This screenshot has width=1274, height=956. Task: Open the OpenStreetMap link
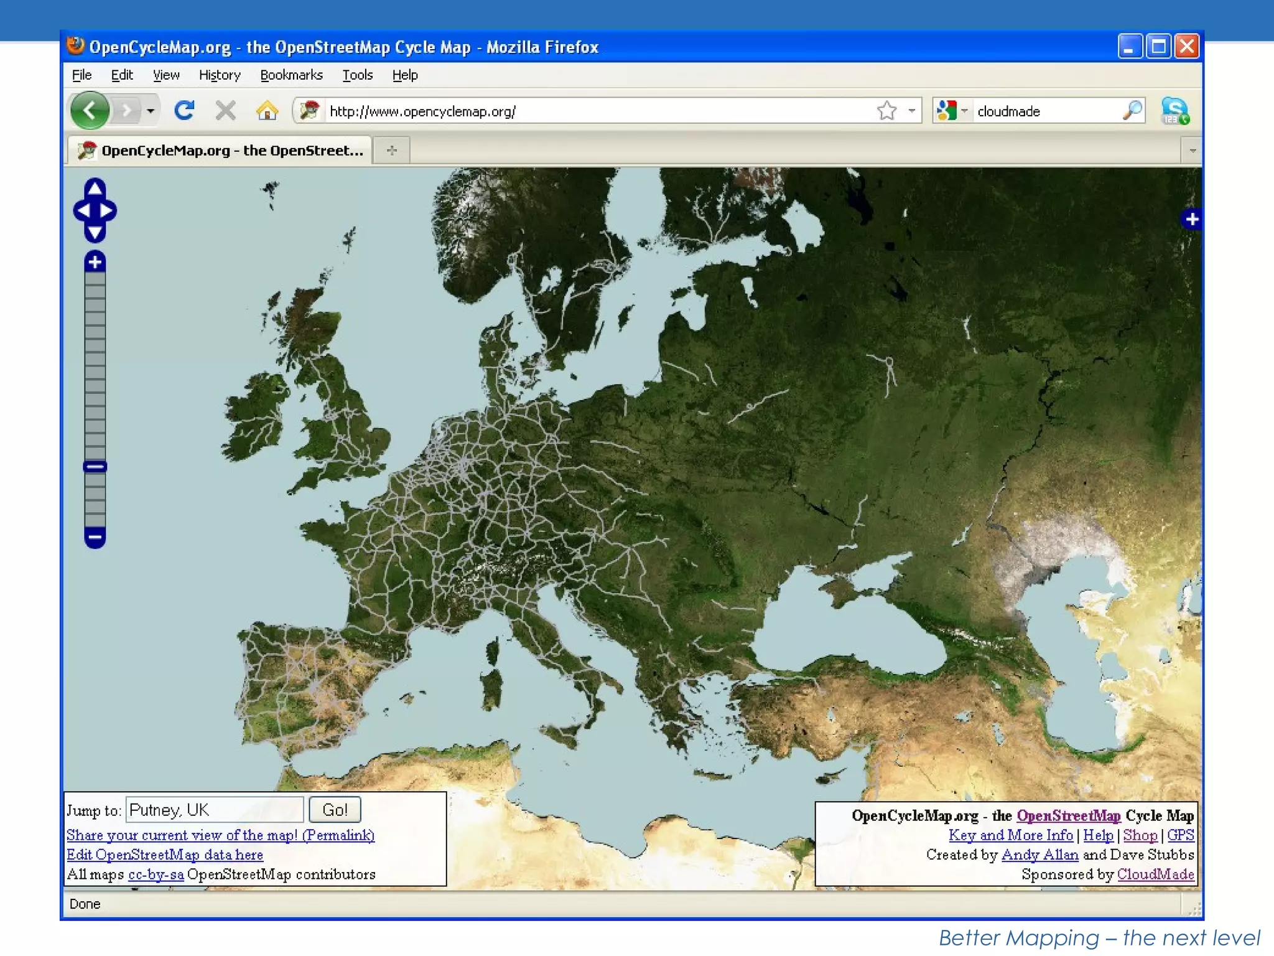coord(1069,815)
